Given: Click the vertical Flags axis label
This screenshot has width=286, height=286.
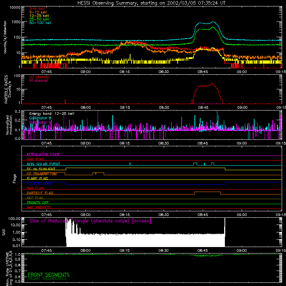Looking at the screenshot, I should click(x=14, y=178).
